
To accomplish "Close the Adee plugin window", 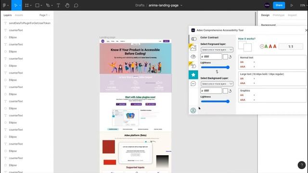I will [306, 30].
